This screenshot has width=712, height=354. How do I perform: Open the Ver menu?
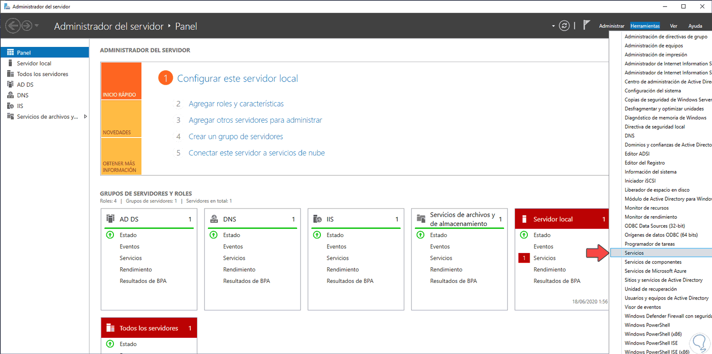click(674, 26)
